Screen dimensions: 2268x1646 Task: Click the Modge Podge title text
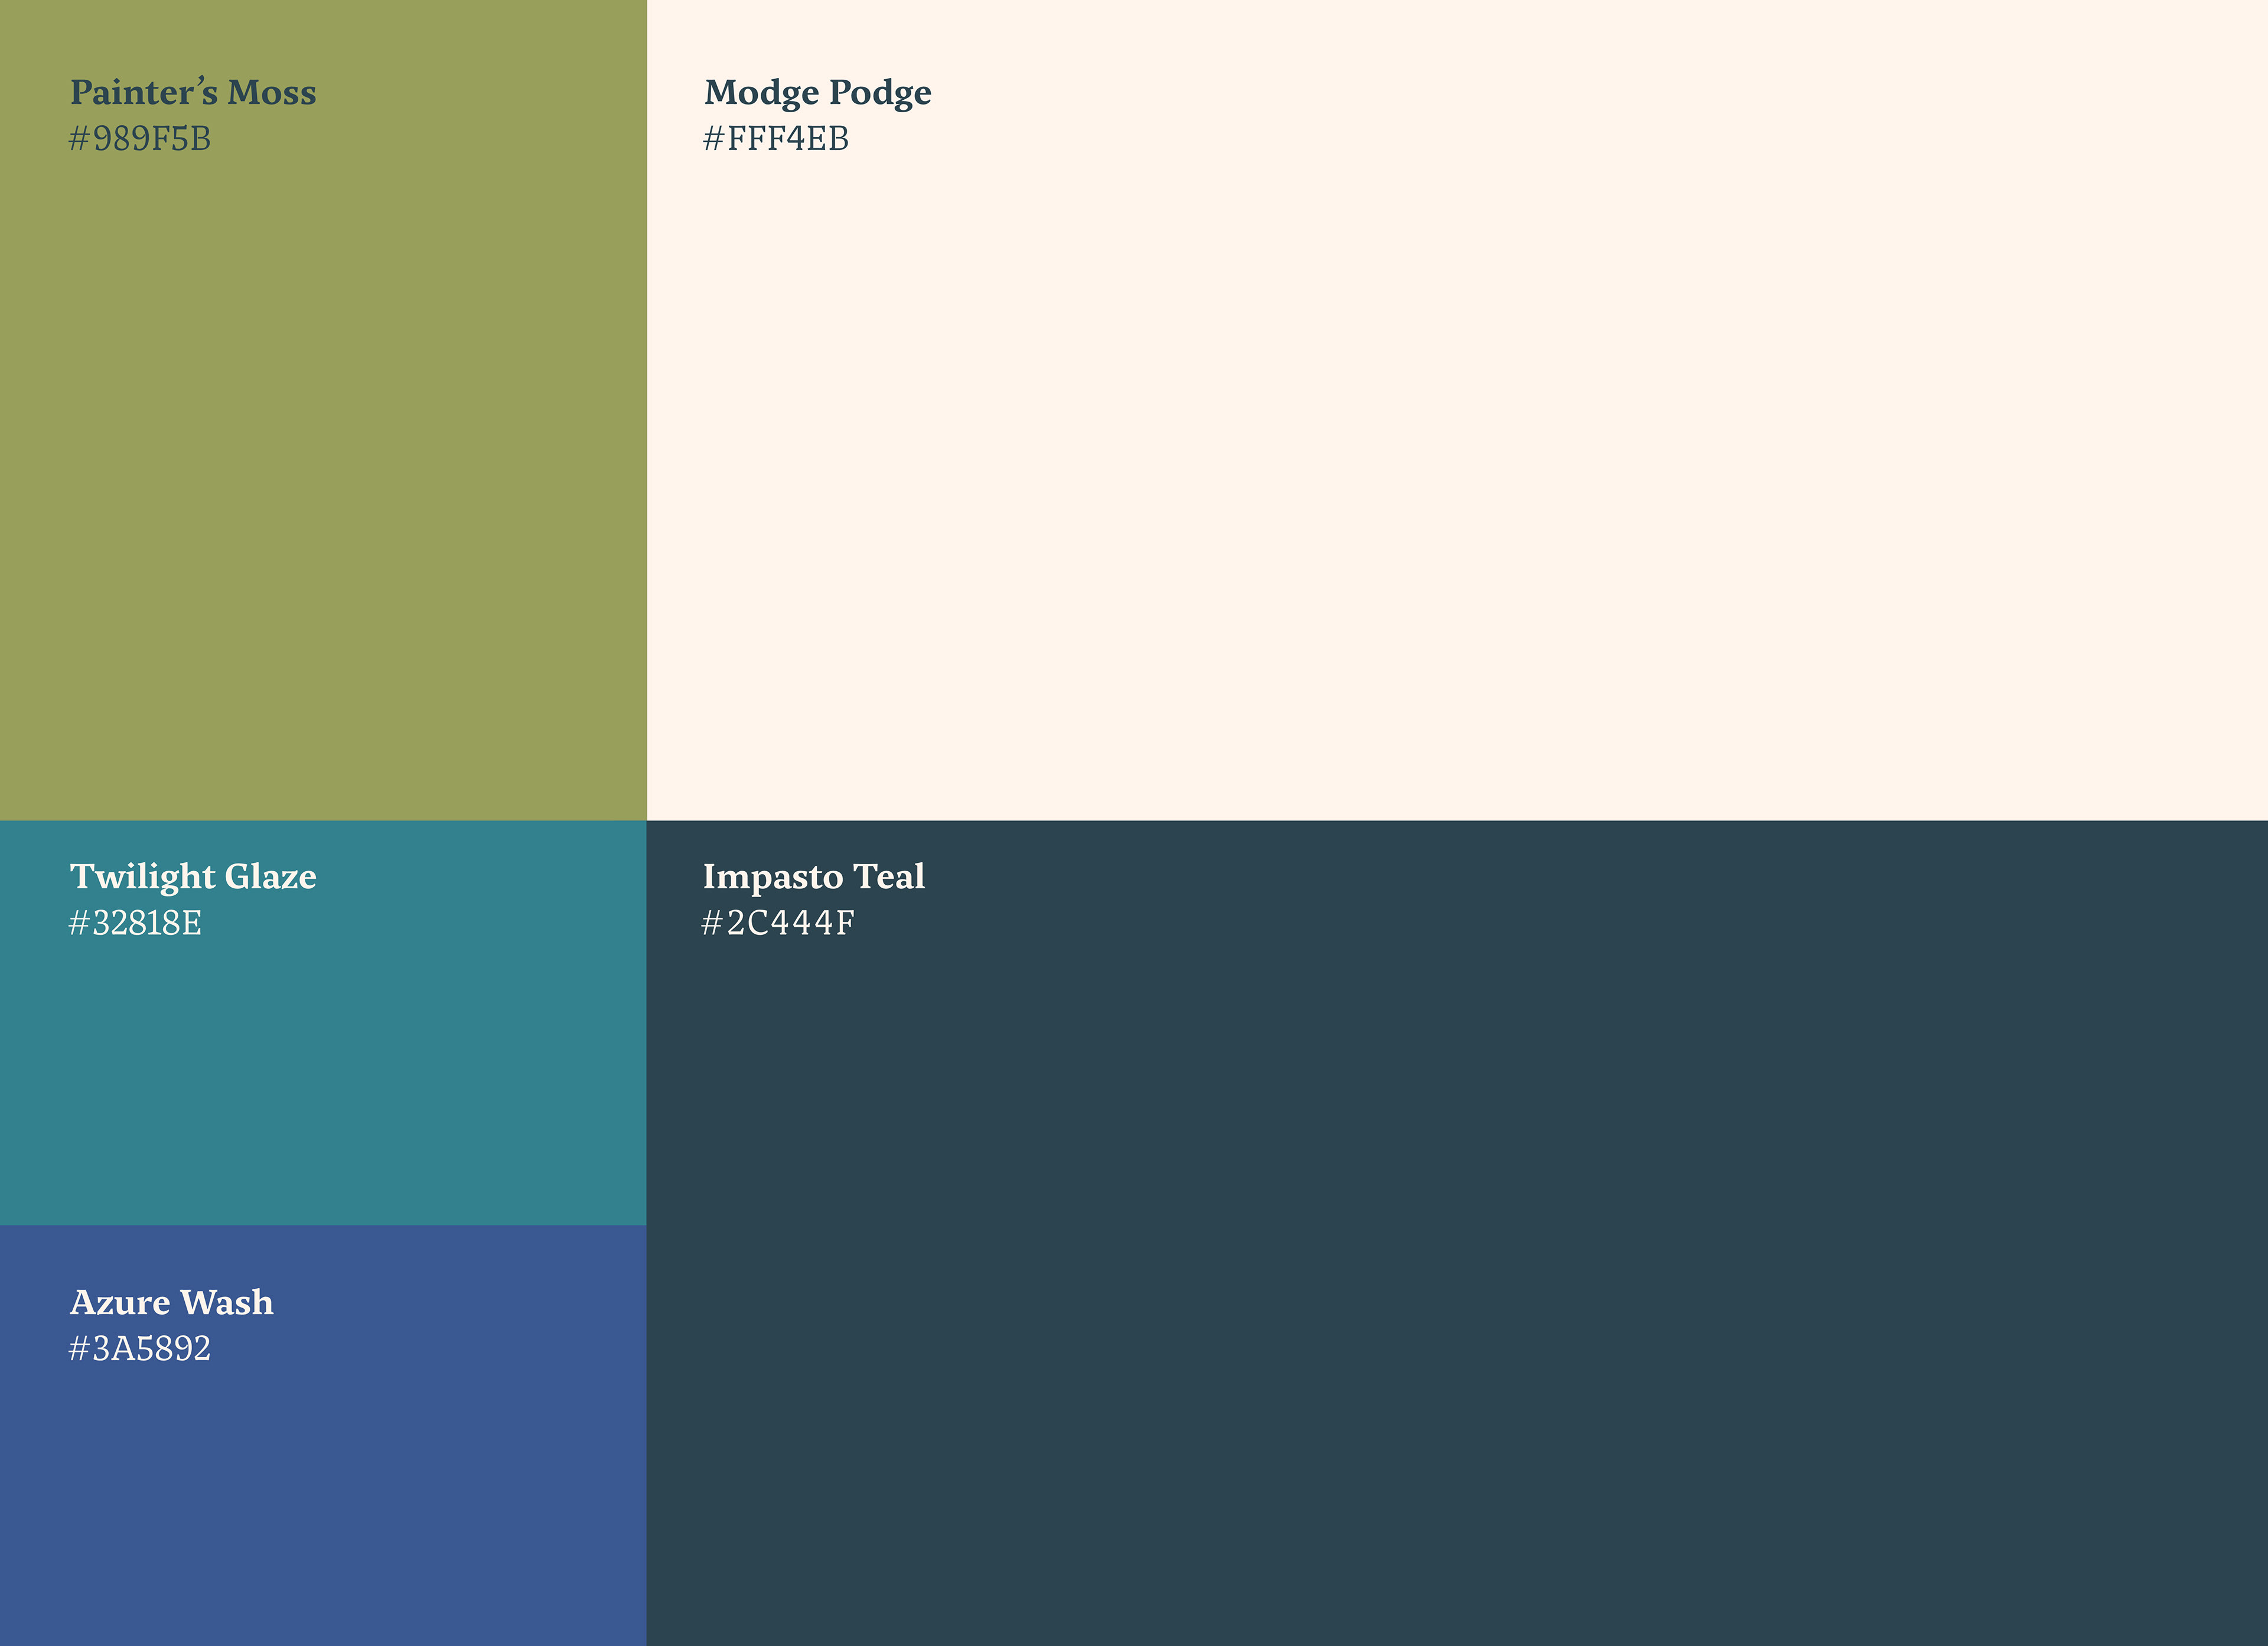tap(817, 92)
